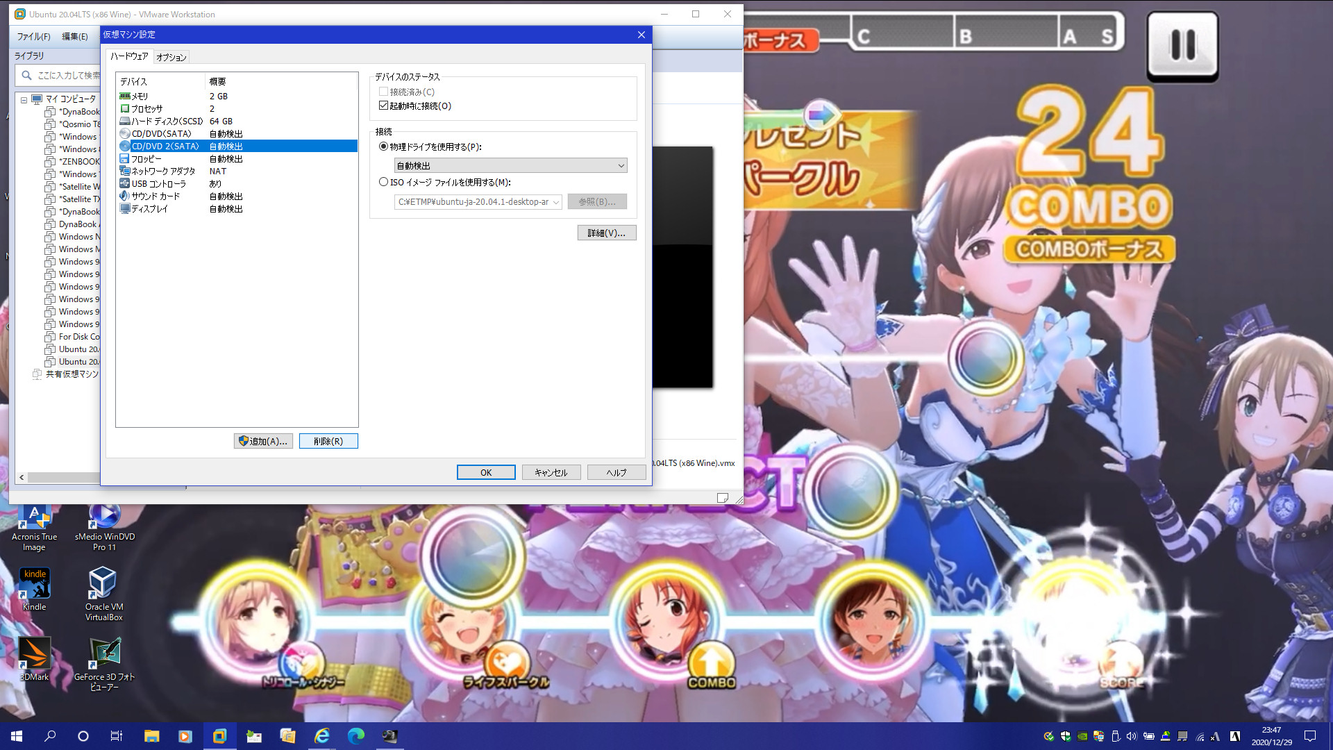Click the デバイス column header
Viewport: 1333px width, 750px height.
(160, 81)
